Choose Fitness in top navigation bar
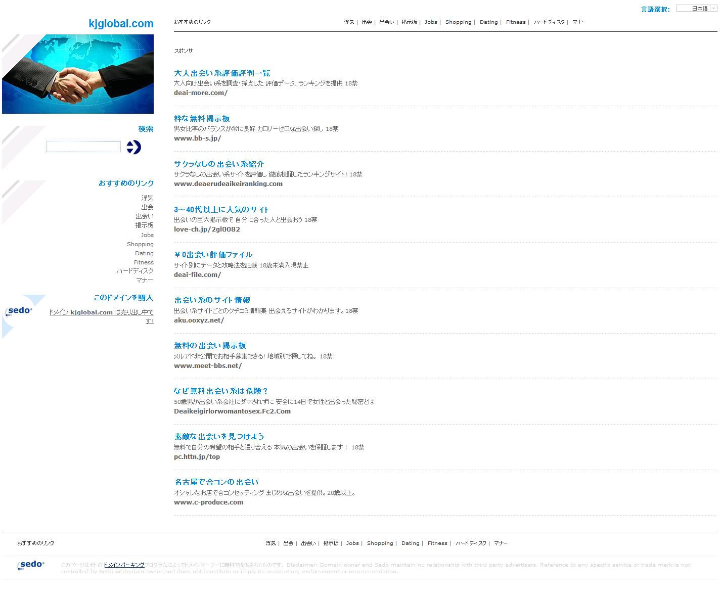720x599 pixels. coord(516,22)
